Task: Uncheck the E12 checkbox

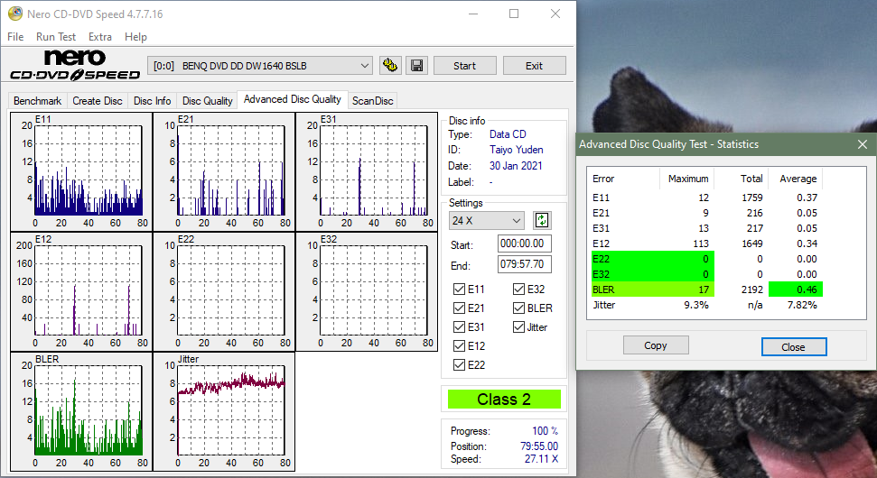Action: click(459, 345)
